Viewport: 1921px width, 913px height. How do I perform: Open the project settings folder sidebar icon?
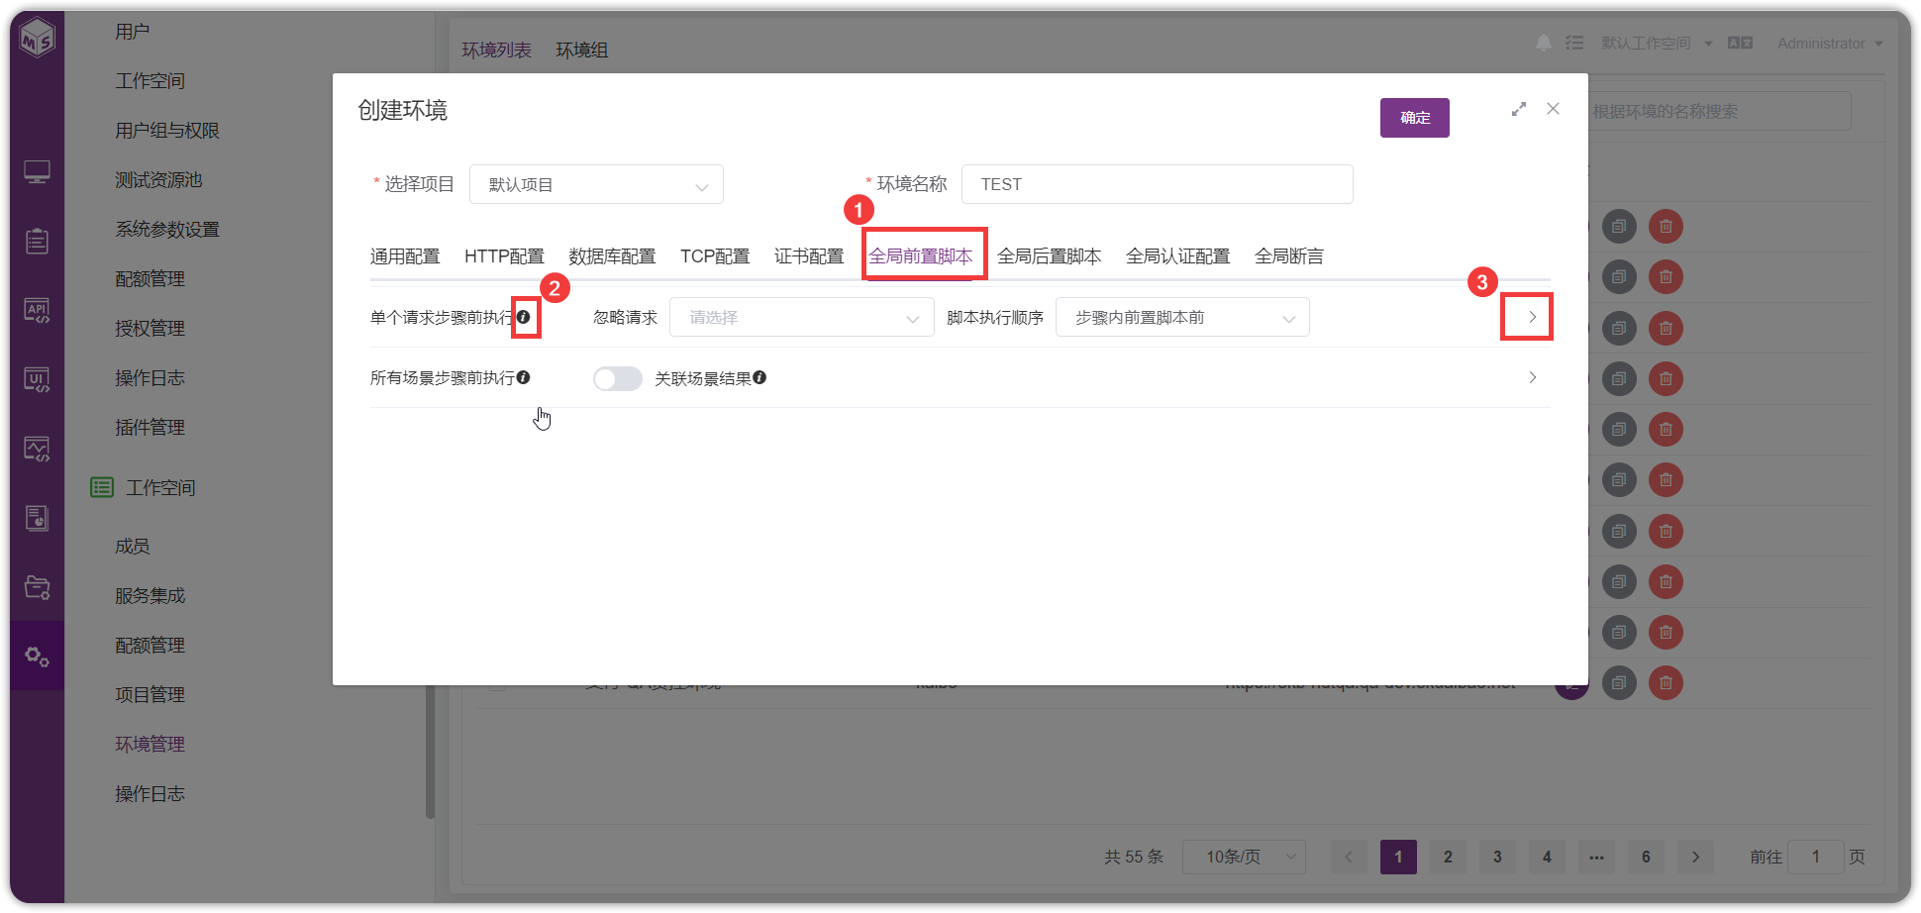point(37,587)
